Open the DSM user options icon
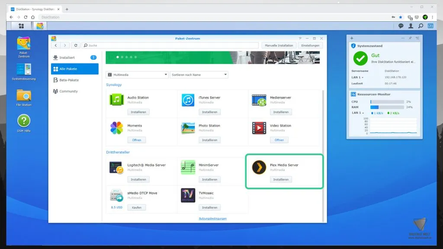The image size is (443, 249). [x=411, y=26]
